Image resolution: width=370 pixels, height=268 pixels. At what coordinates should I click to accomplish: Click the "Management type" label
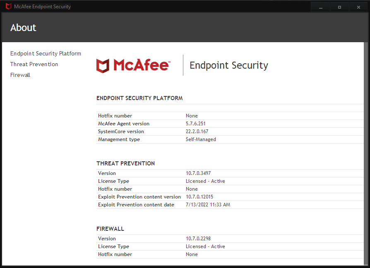pyautogui.click(x=119, y=139)
